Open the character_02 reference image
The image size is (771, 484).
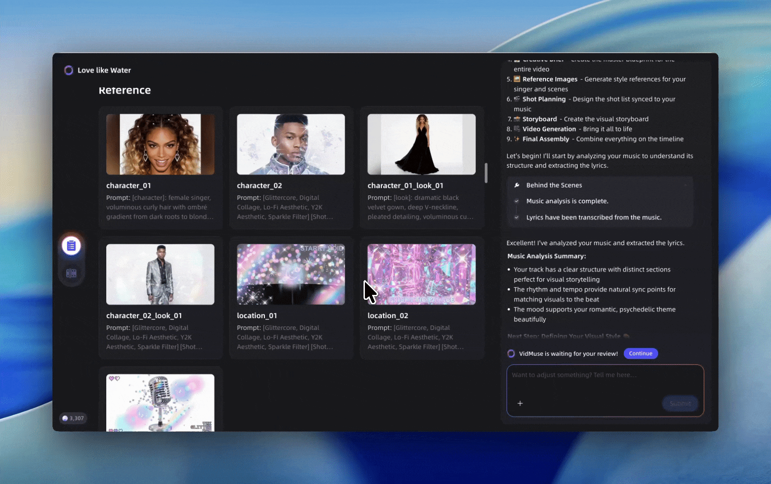pyautogui.click(x=291, y=144)
